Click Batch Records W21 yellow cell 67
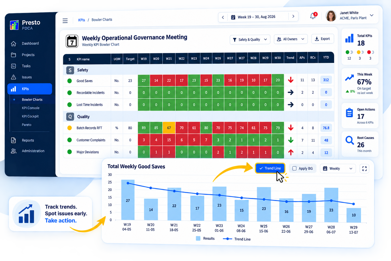The width and height of the screenshot is (391, 261). pos(169,128)
